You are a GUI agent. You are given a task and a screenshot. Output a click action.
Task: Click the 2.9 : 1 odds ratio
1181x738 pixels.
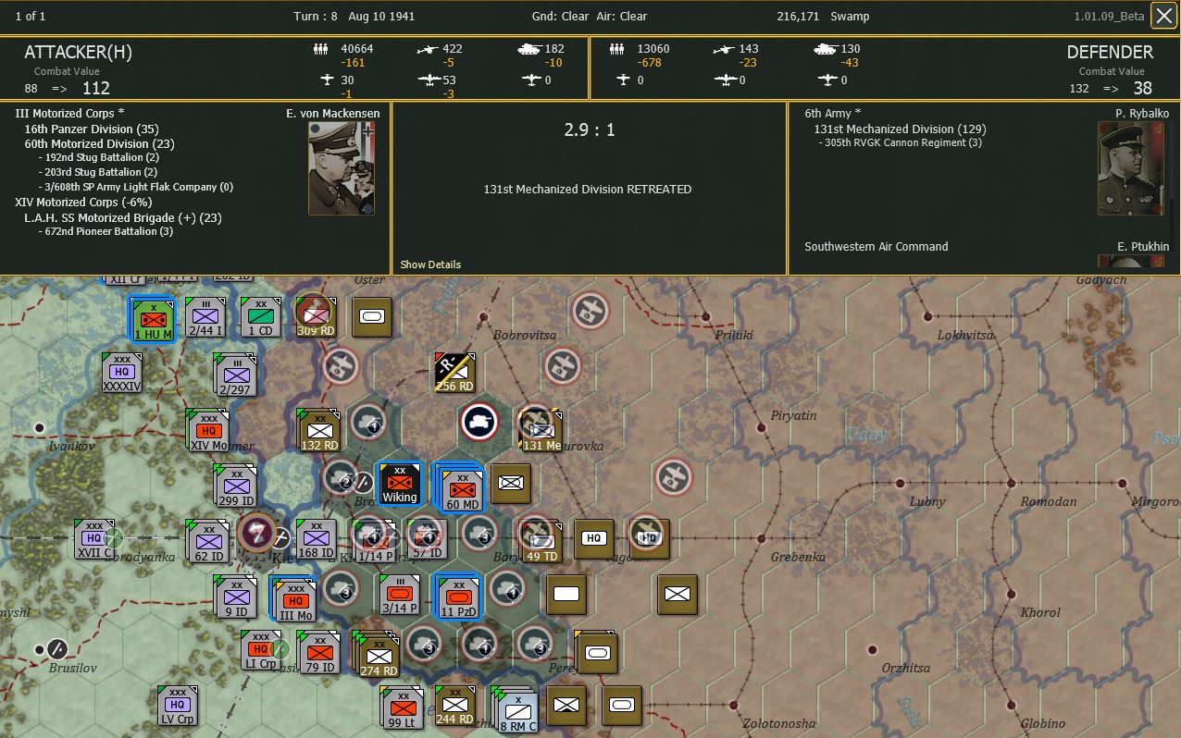(590, 130)
